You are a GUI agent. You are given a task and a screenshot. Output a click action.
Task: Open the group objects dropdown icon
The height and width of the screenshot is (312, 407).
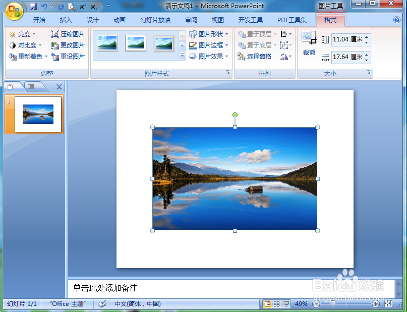pyautogui.click(x=286, y=45)
